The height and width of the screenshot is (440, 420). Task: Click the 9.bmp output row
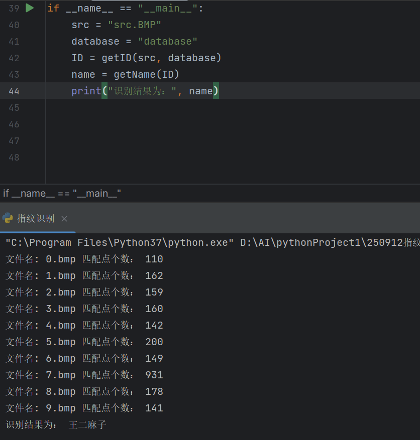pyautogui.click(x=84, y=408)
